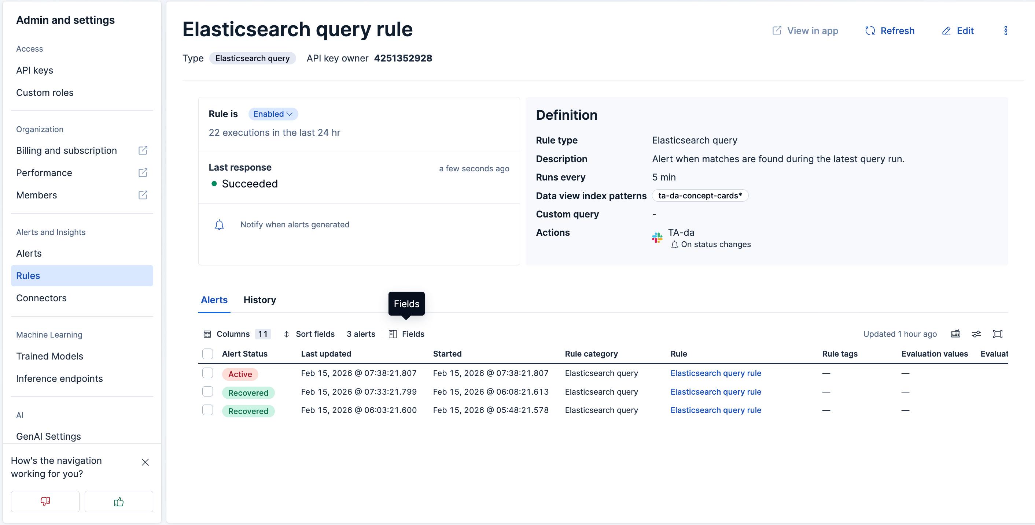Open the table display settings icon
1035x525 pixels.
(x=976, y=334)
